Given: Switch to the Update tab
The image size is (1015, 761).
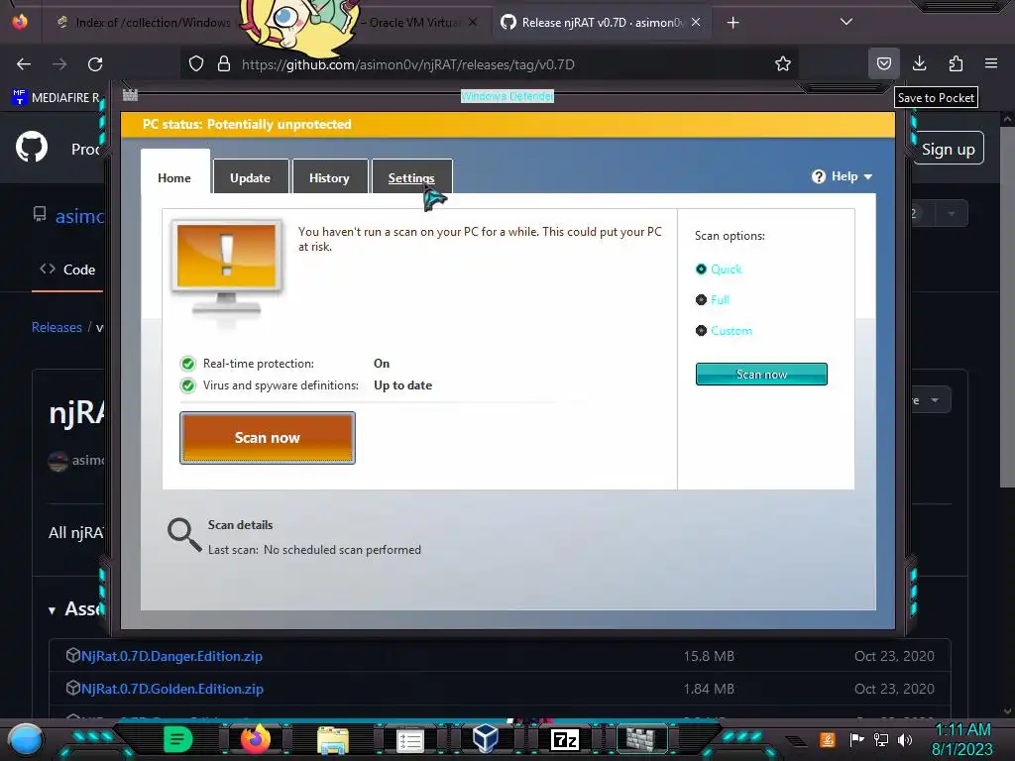Looking at the screenshot, I should 250,177.
